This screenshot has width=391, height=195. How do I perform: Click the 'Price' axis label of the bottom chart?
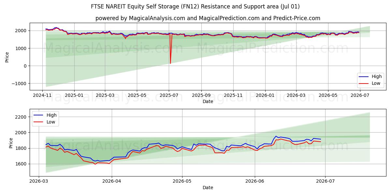pos(11,143)
